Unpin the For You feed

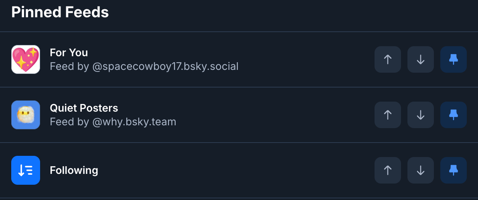point(454,59)
